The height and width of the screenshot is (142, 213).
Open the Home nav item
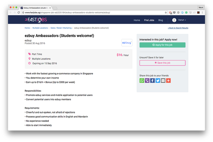[137, 20]
